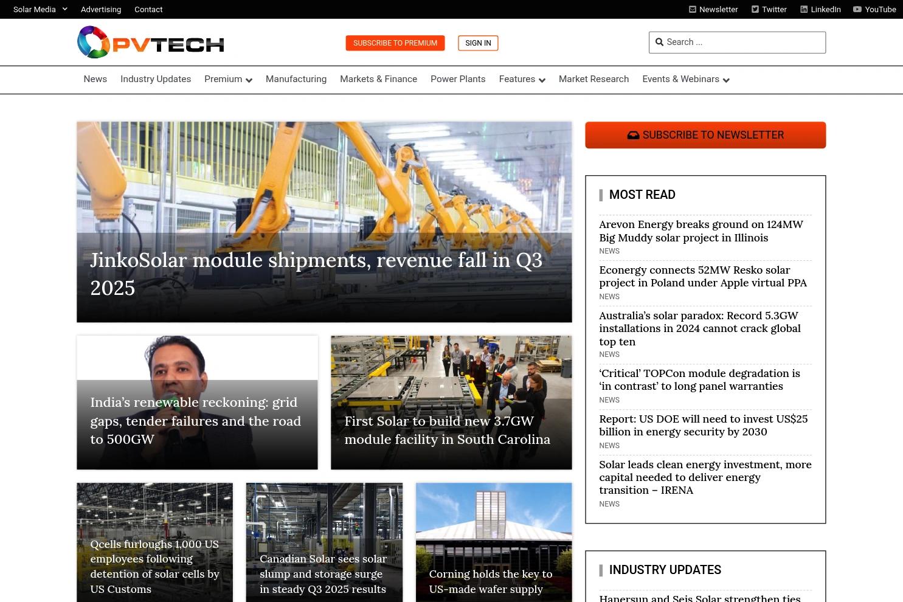
Task: Expand the Events & Webinars chevron
Action: tap(726, 80)
